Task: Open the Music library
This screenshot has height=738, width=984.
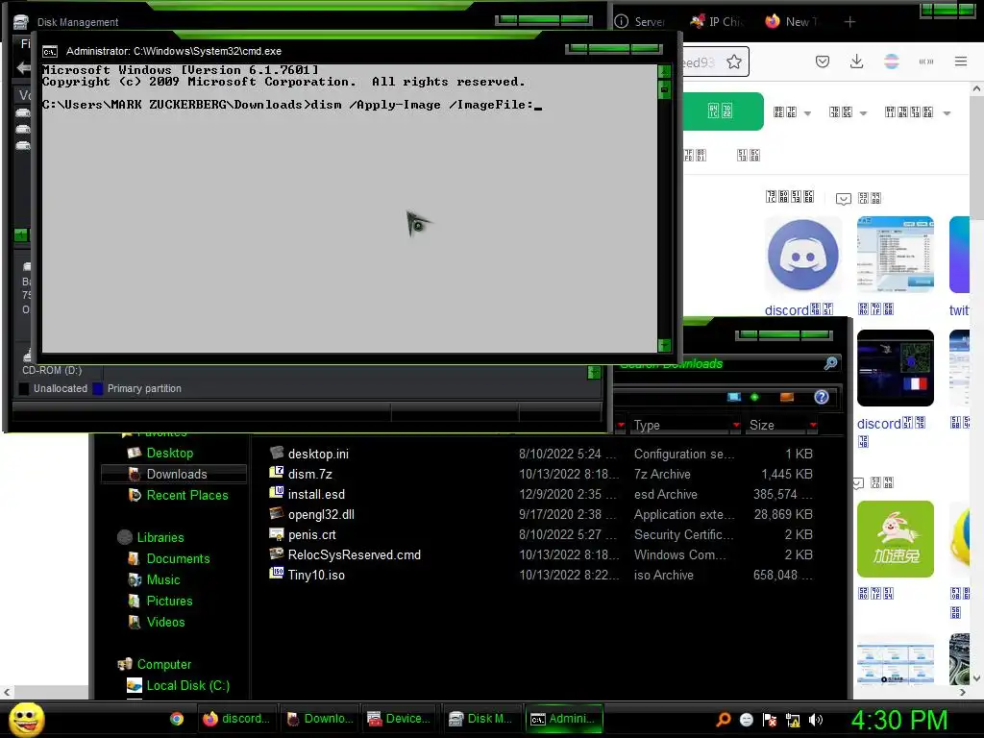Action: (163, 579)
